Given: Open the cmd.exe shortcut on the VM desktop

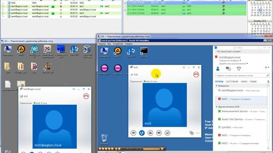Looking at the screenshot, I should click(x=144, y=52).
